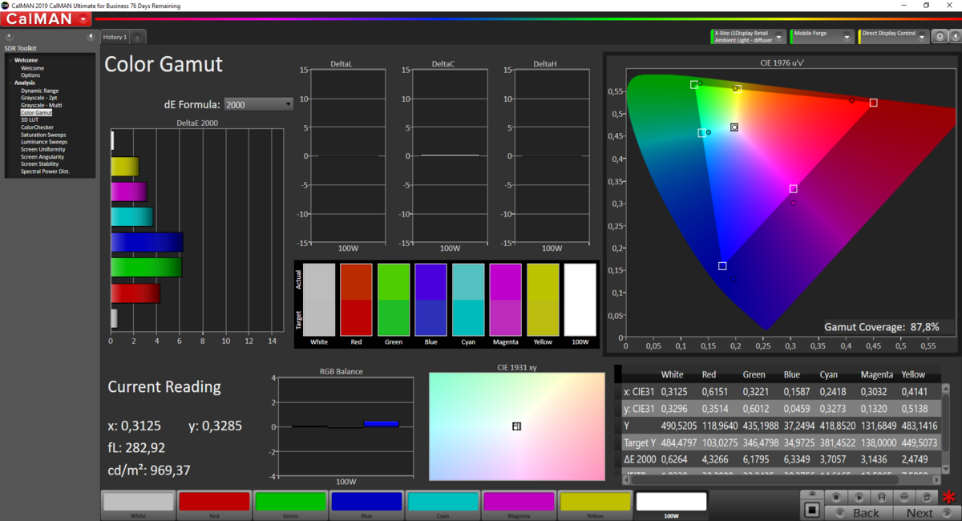Click the read series bracket button
This screenshot has height=521, width=962.
[x=882, y=498]
